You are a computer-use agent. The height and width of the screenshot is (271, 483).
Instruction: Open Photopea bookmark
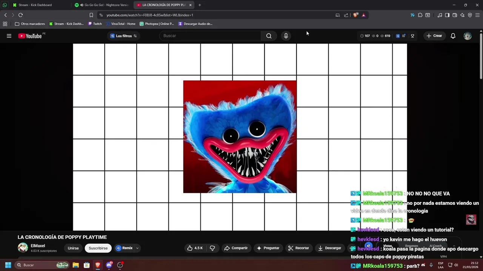point(157,24)
